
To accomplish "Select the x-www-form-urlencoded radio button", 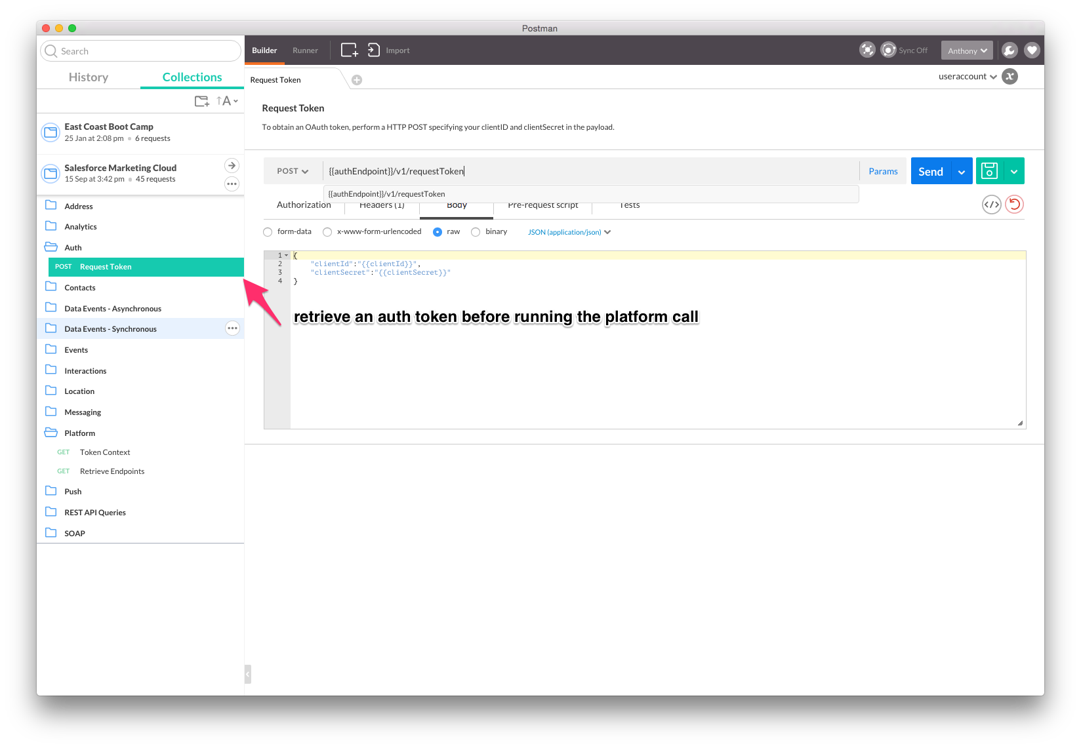I will [x=327, y=232].
